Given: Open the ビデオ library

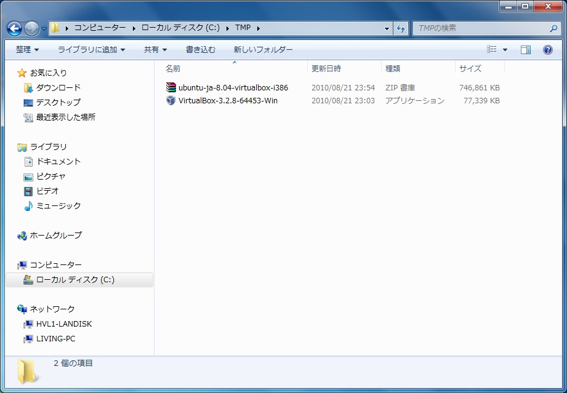Looking at the screenshot, I should pos(47,191).
